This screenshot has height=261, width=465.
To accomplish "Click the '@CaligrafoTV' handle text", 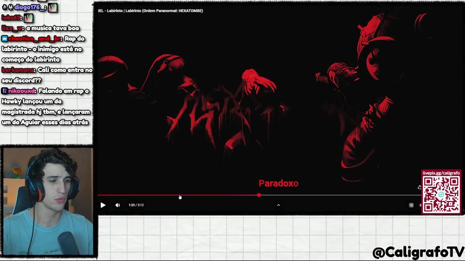I will pyautogui.click(x=418, y=252).
